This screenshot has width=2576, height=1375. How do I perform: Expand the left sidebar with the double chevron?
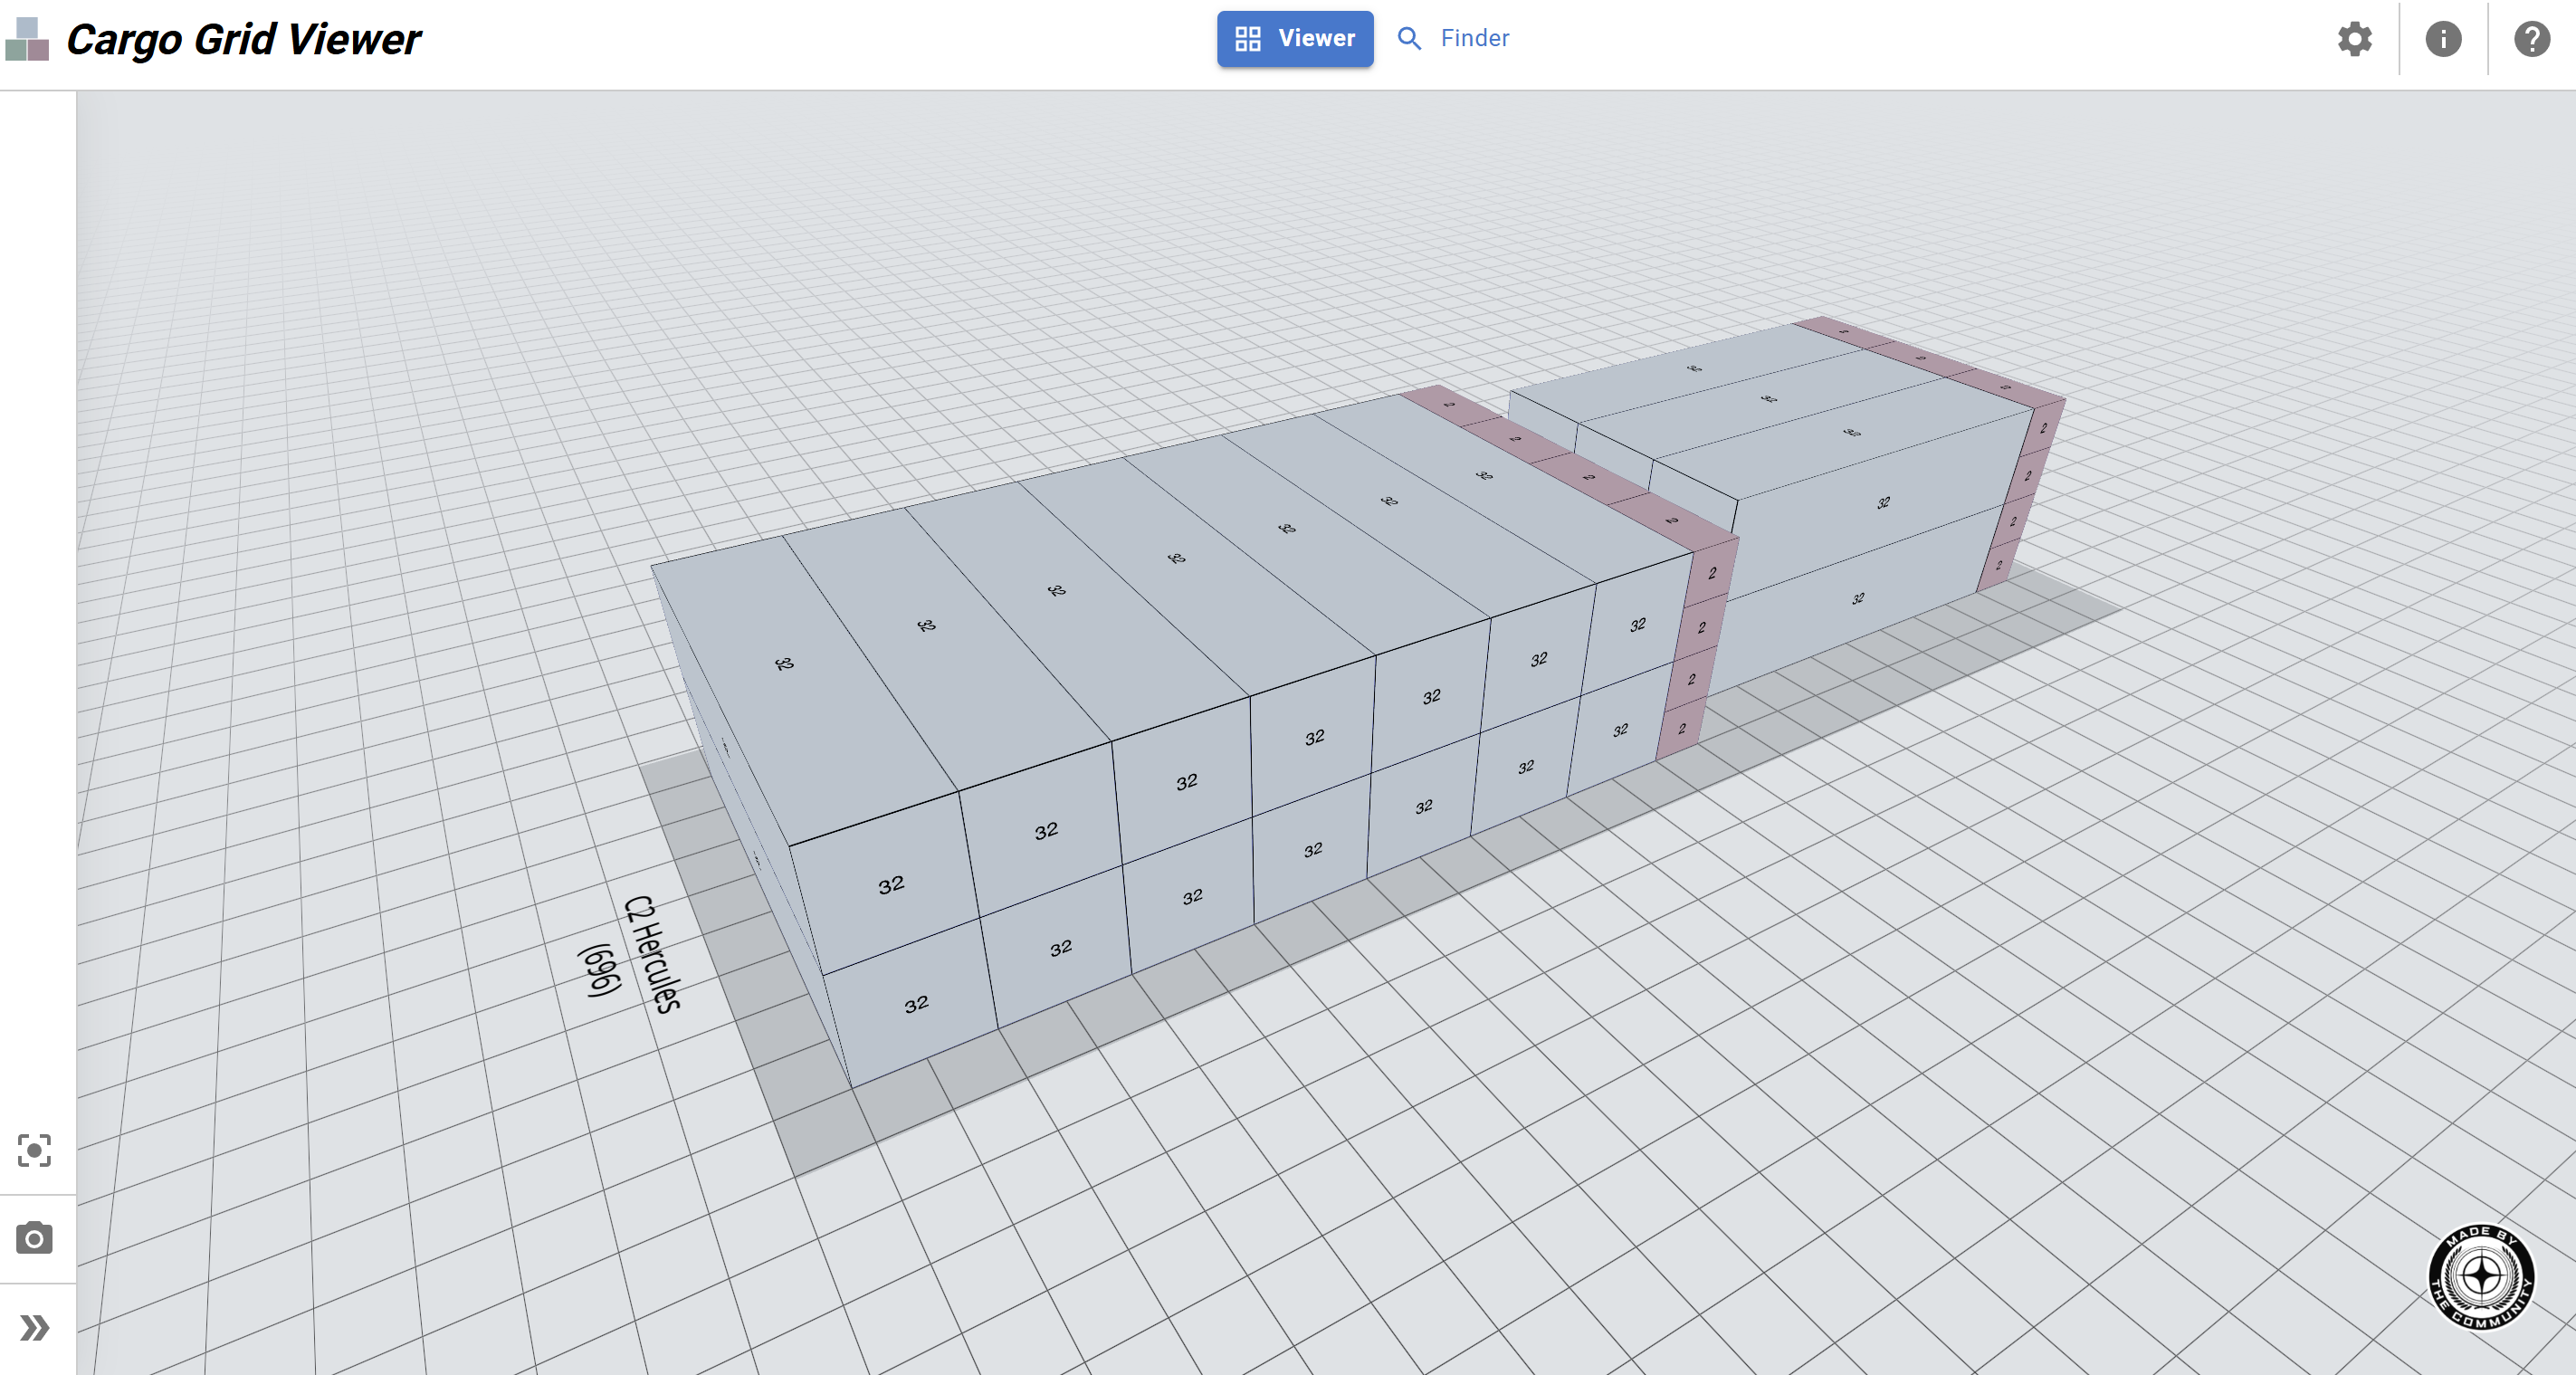click(36, 1327)
